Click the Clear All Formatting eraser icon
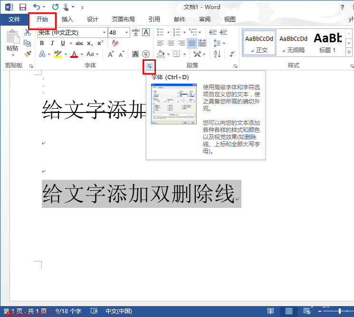 pos(115,43)
